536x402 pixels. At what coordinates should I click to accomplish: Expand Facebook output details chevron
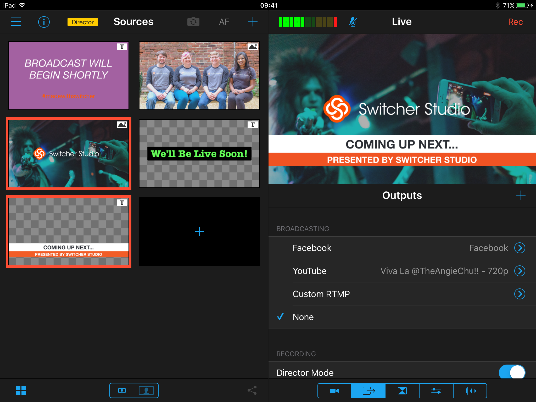520,248
